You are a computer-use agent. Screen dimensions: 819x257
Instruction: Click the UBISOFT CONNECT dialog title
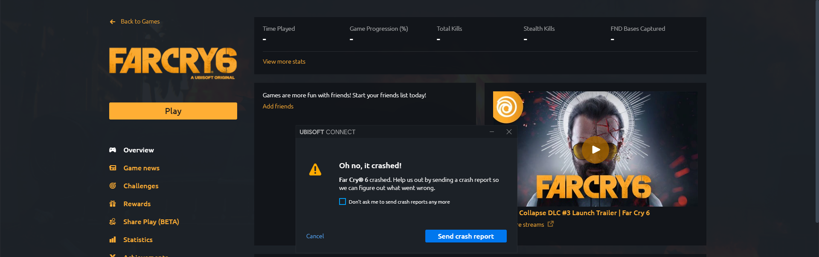coord(327,132)
